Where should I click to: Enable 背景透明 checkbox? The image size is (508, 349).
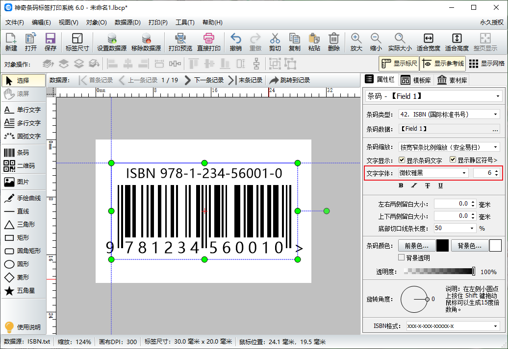coord(402,257)
